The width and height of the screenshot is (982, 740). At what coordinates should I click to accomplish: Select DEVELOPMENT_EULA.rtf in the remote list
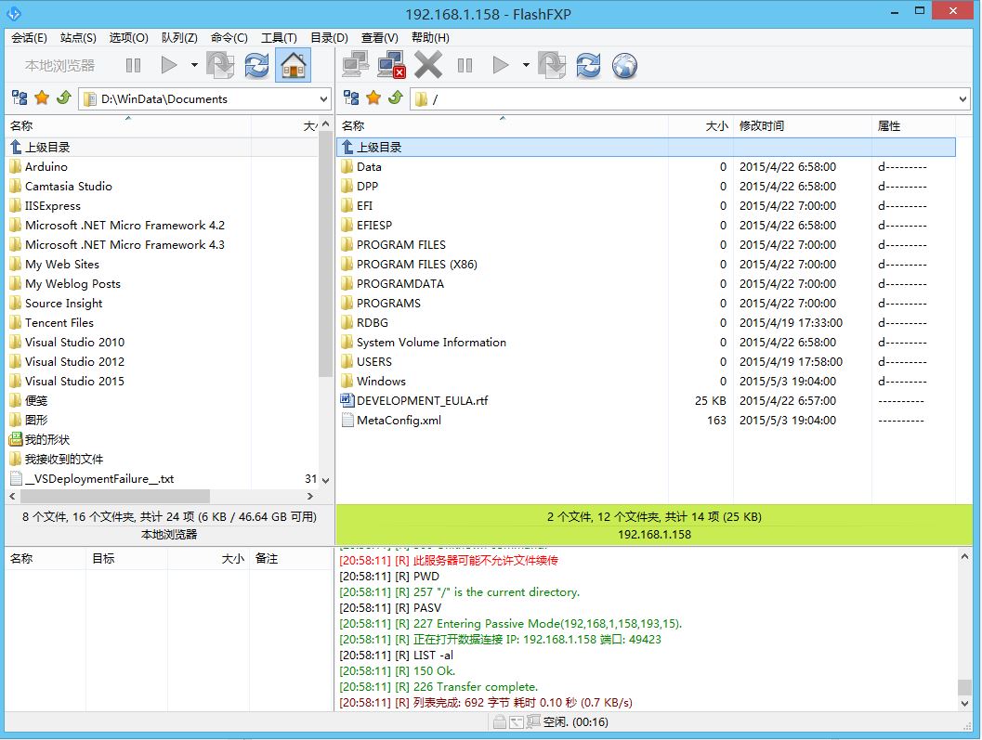click(x=422, y=401)
